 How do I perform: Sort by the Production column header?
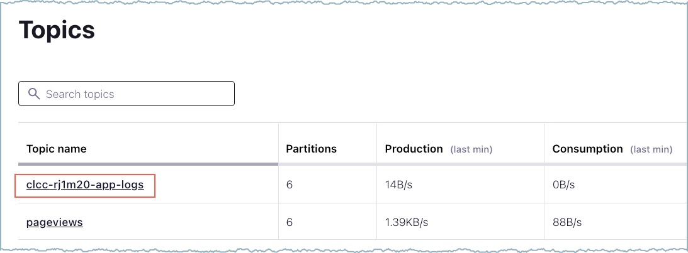414,149
